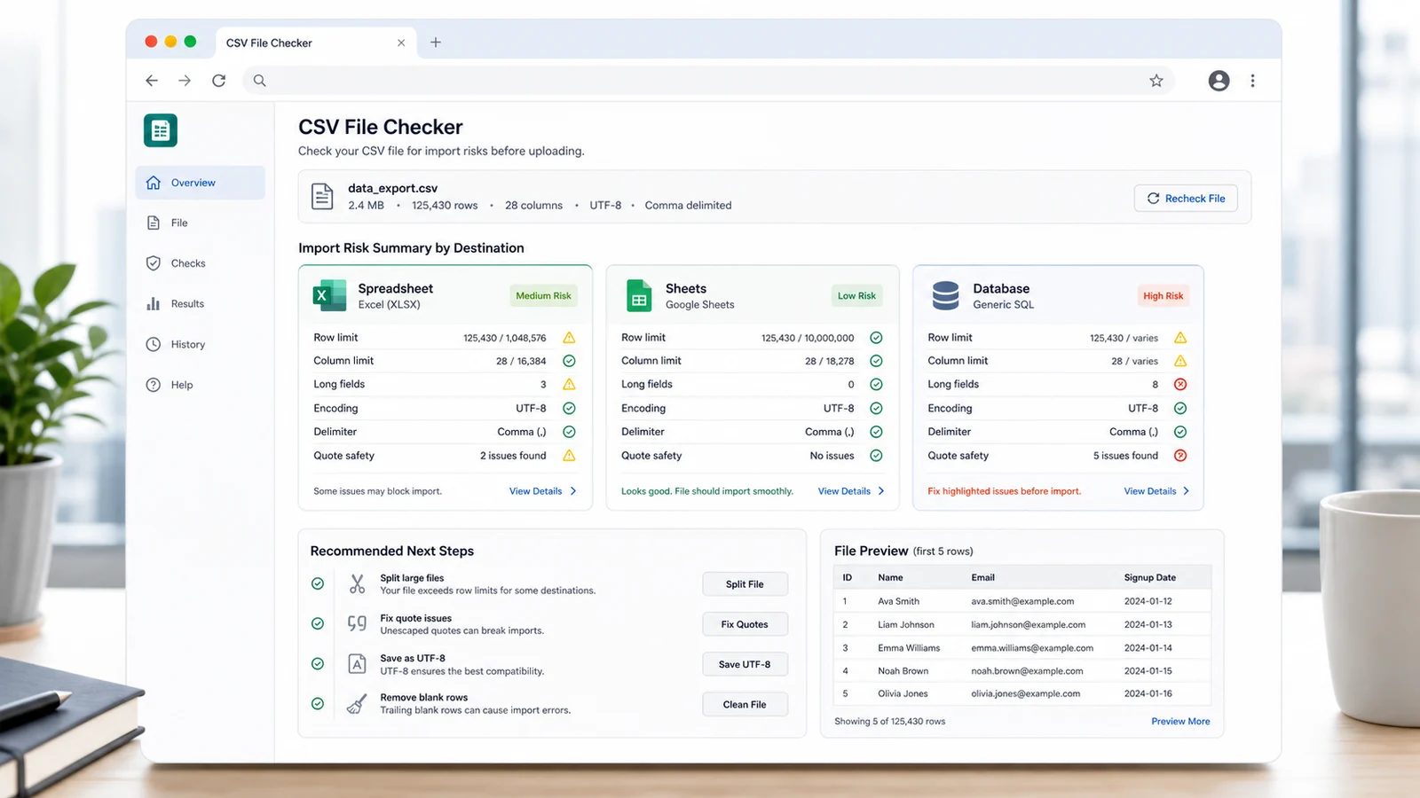
Task: Click the Spreadsheet Quote safety warning icon
Action: 570,456
